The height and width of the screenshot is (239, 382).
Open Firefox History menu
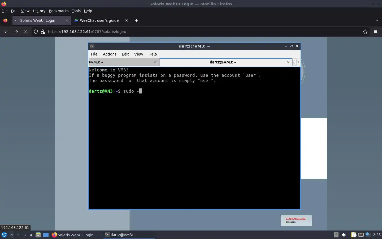(x=39, y=11)
